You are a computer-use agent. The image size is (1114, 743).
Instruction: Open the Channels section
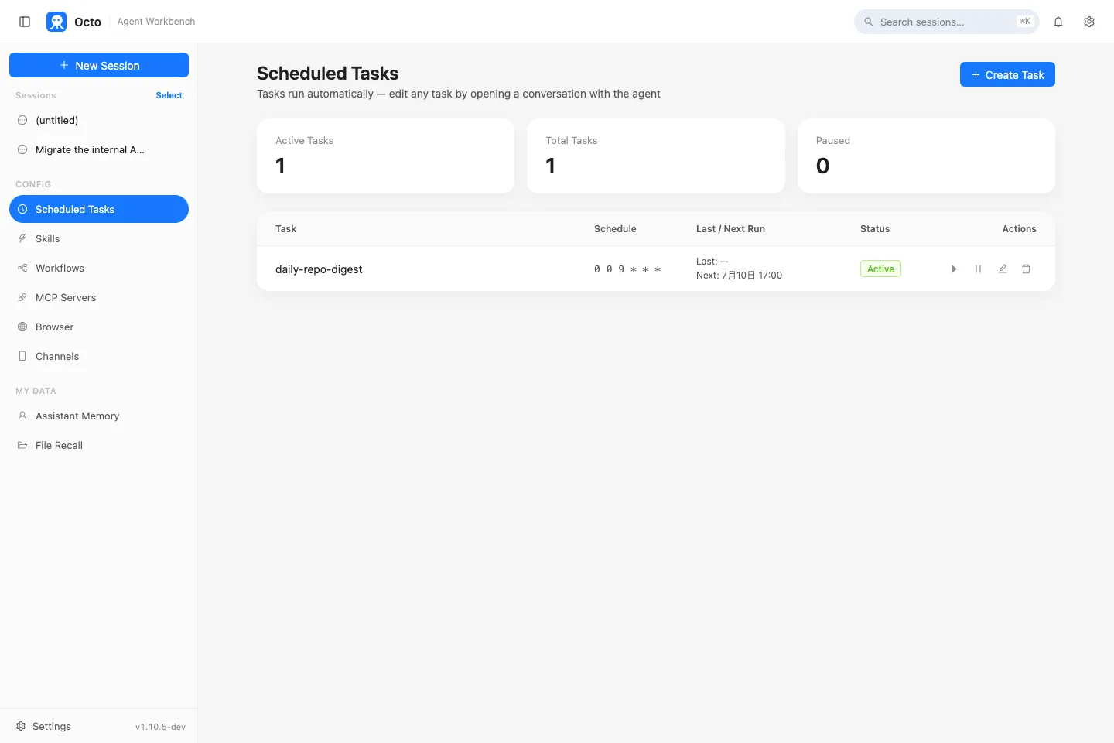(99, 356)
